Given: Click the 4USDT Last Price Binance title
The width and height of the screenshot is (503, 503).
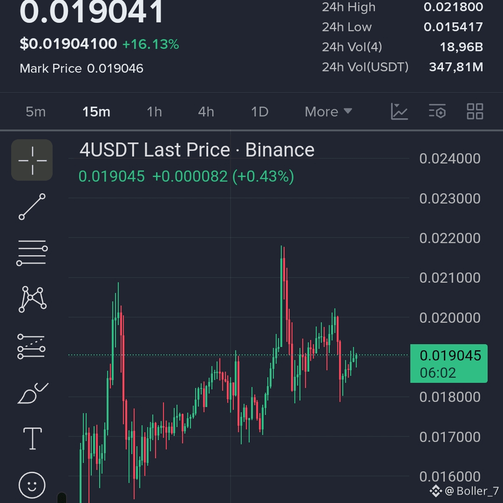Looking at the screenshot, I should pos(197,150).
